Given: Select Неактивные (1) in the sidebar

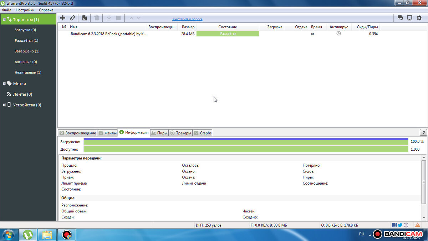Looking at the screenshot, I should (x=28, y=72).
